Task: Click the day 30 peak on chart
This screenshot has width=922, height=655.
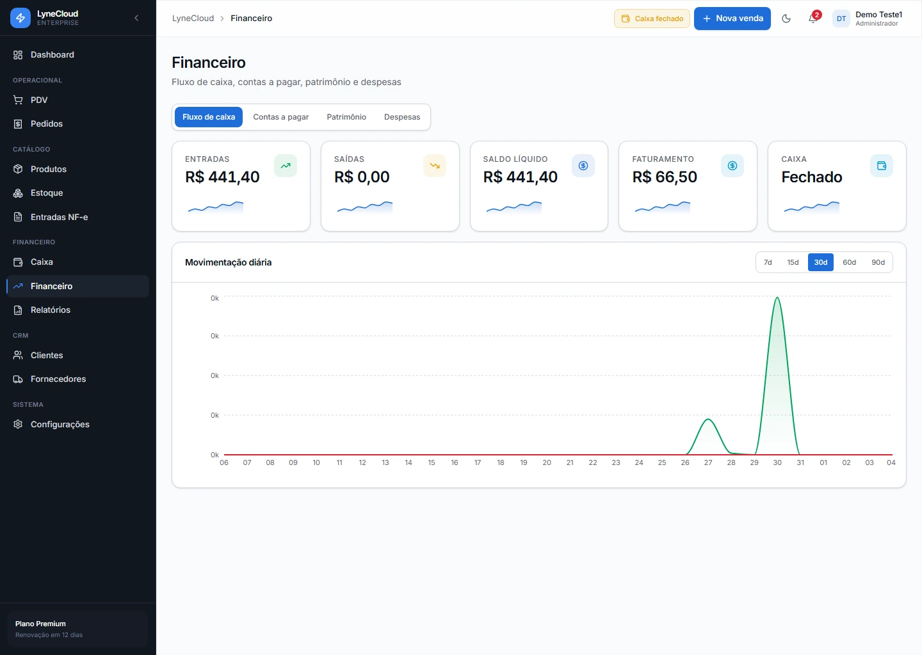Action: tap(777, 298)
